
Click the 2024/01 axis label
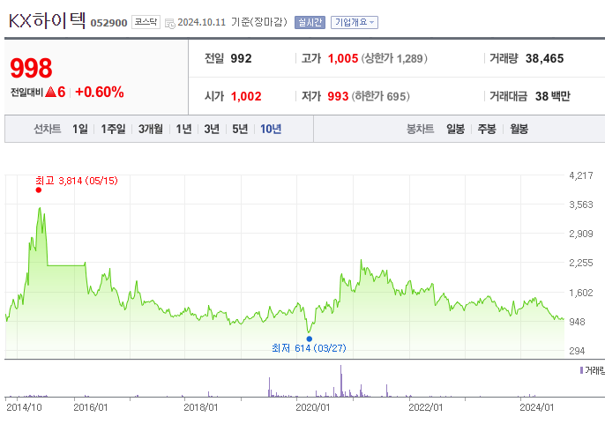tap(537, 407)
